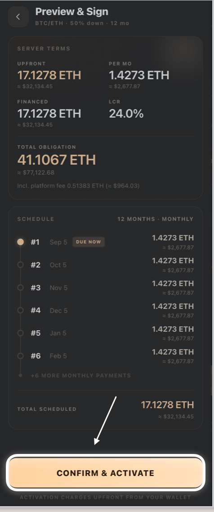The image size is (214, 512).
Task: Click the Financed 17.1278 ETH value
Action: [x=49, y=114]
